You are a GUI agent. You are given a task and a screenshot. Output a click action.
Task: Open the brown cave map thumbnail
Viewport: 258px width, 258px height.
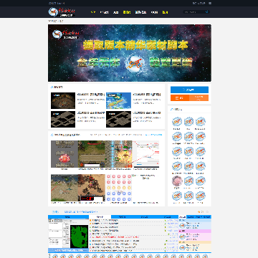tap(63, 100)
